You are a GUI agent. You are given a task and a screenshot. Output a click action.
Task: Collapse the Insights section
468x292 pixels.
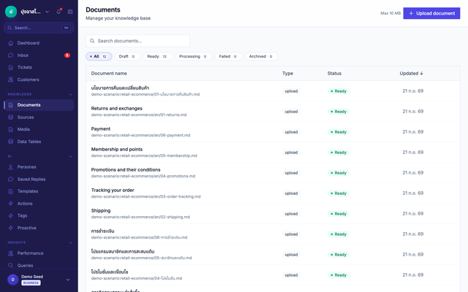[x=71, y=242]
